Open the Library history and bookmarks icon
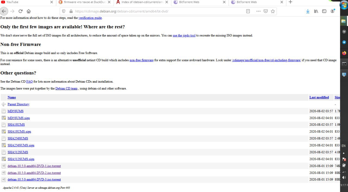The image size is (348, 192). [x=316, y=11]
